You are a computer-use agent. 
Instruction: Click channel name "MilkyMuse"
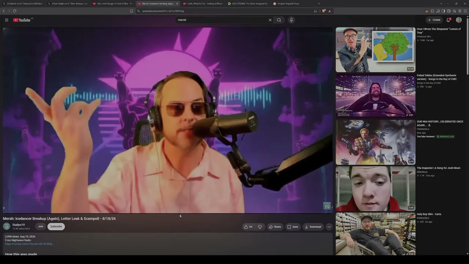pos(422,172)
